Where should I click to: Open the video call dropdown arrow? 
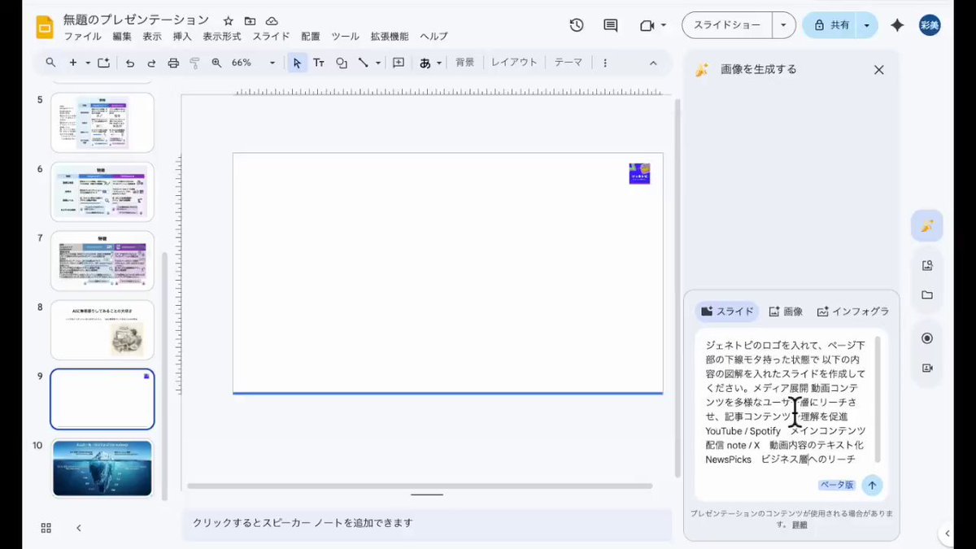point(664,25)
